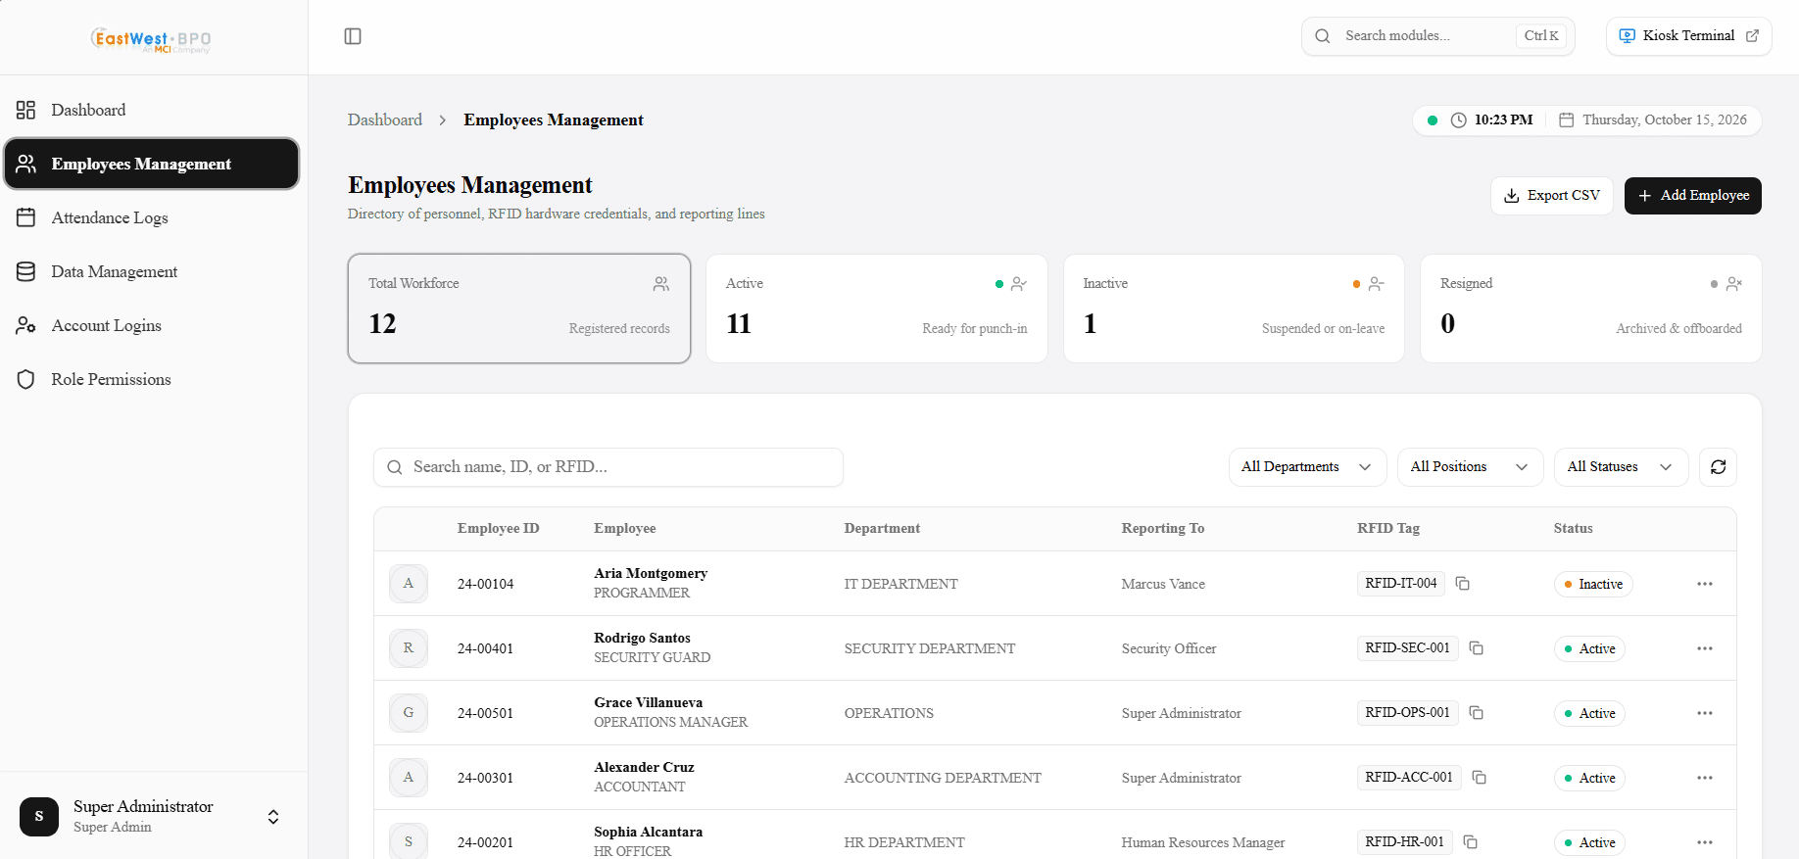1799x859 pixels.
Task: Click the Add Employee button
Action: tap(1692, 196)
